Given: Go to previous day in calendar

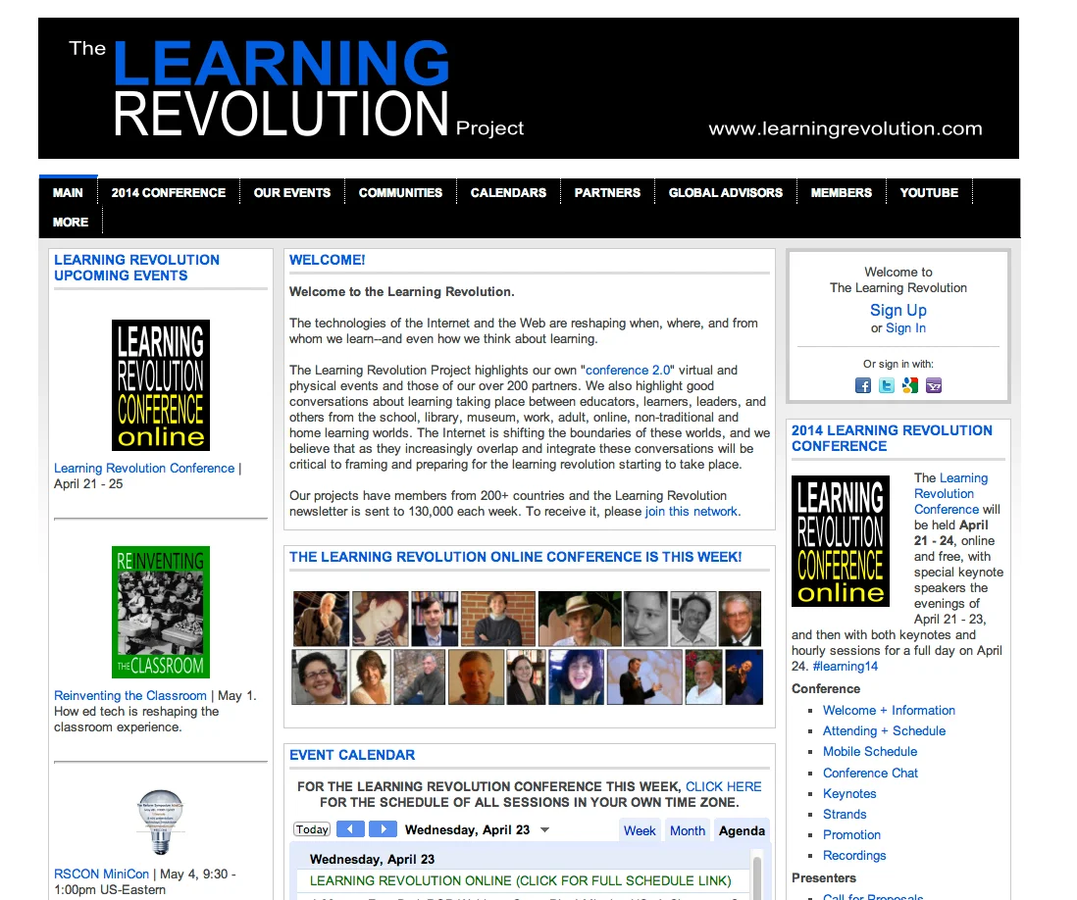Looking at the screenshot, I should 350,829.
